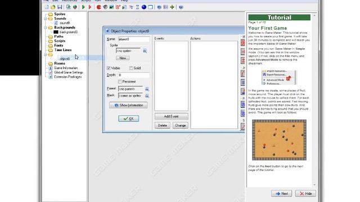The image size is (360, 202).
Task: Open an existing game file
Action: (53, 7)
